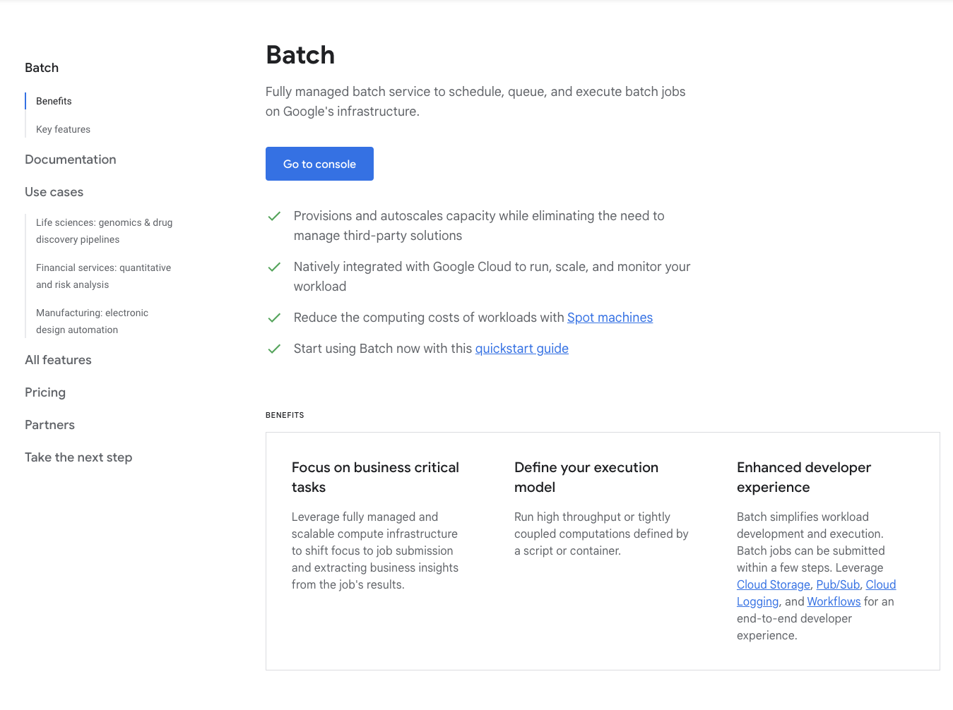
Task: Click the Leverage fully managed paragraph
Action: click(x=375, y=550)
